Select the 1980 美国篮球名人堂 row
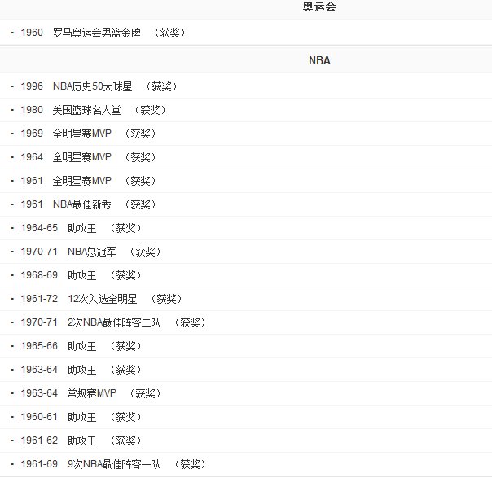The width and height of the screenshot is (492, 478). 246,110
